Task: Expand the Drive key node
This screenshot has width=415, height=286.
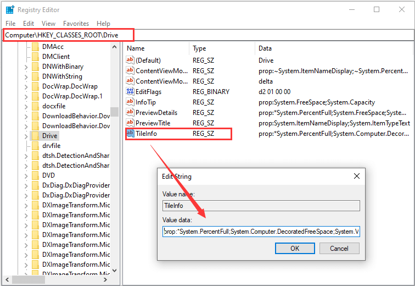Action: coord(26,136)
